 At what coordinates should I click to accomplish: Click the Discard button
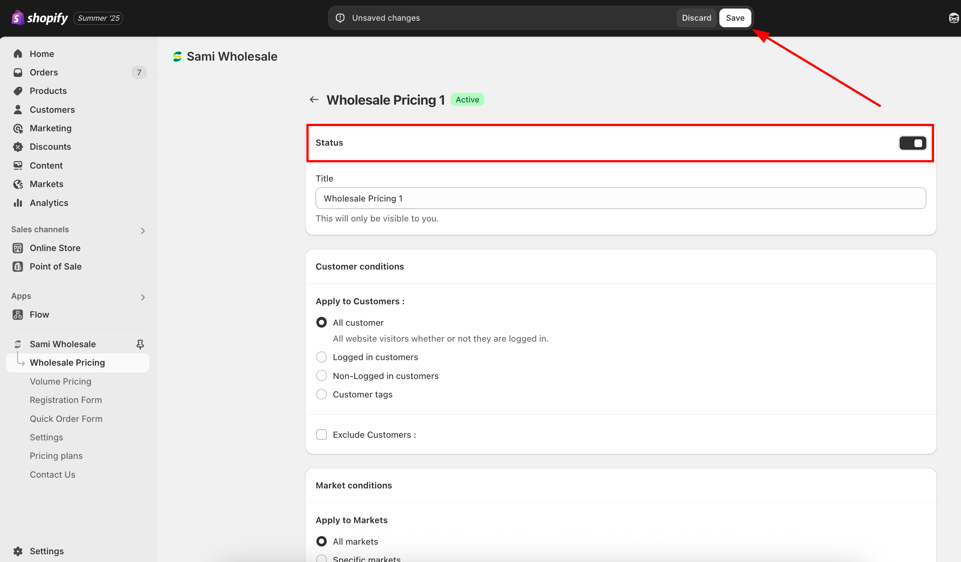(696, 18)
